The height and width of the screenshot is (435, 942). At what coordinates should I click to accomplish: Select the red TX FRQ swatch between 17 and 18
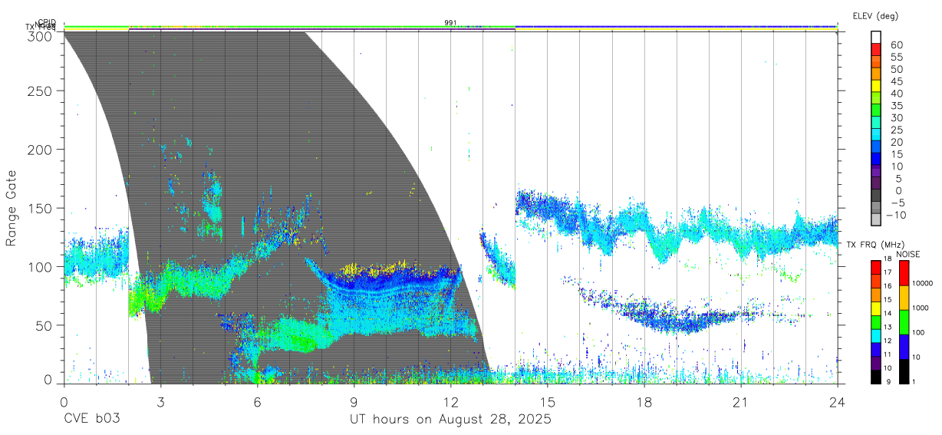click(x=876, y=267)
